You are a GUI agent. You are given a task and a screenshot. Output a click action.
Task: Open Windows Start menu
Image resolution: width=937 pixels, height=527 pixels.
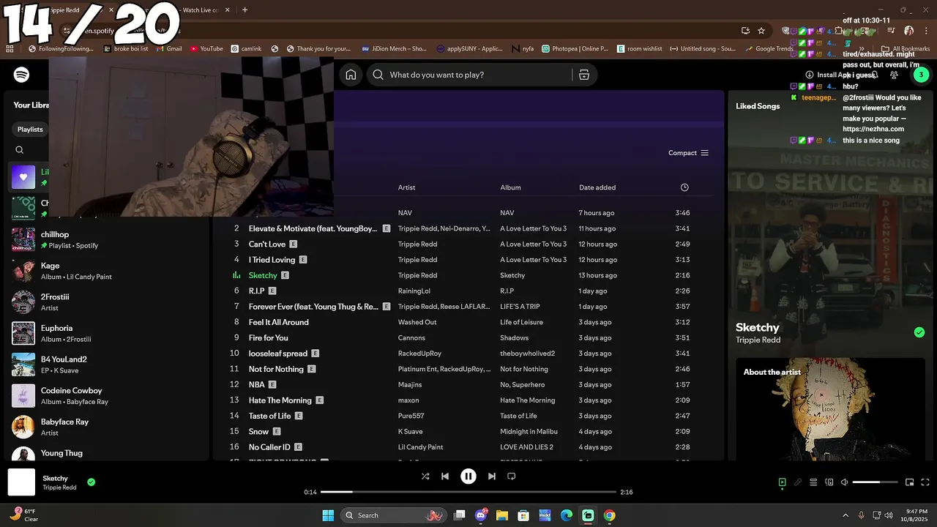pos(328,515)
